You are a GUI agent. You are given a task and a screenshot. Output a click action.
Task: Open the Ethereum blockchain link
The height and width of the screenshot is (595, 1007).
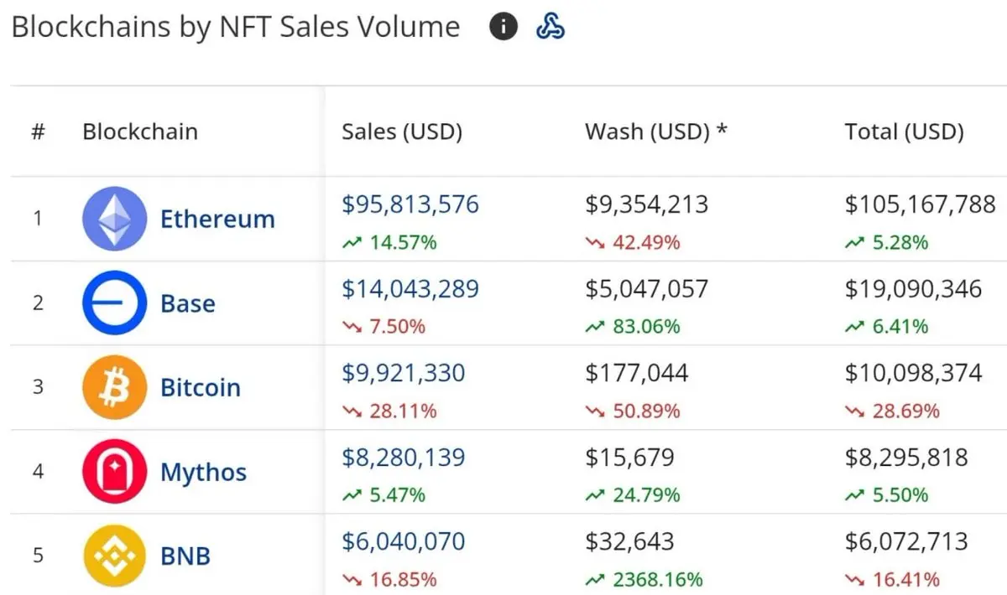click(x=217, y=219)
